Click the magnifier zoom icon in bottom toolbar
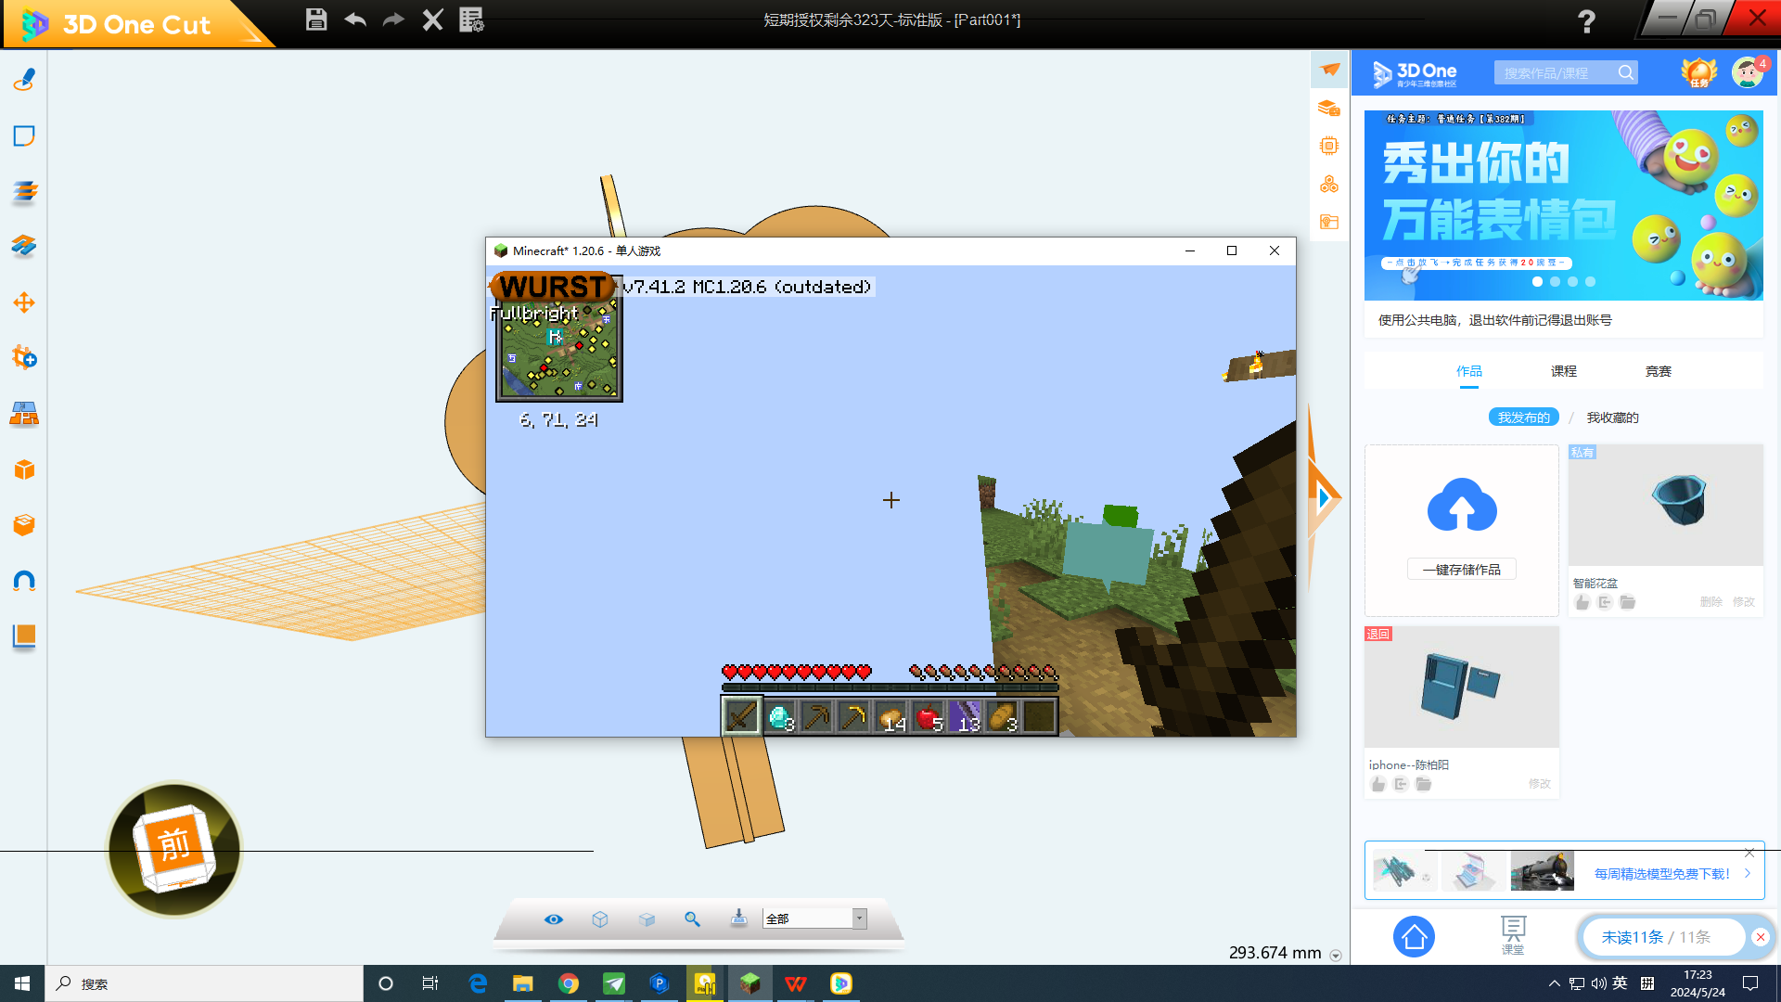 pos(692,918)
